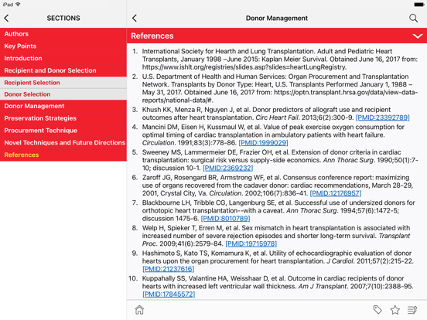Tap the tag icon in bottom toolbar
The height and width of the screenshot is (320, 427).
tap(377, 310)
